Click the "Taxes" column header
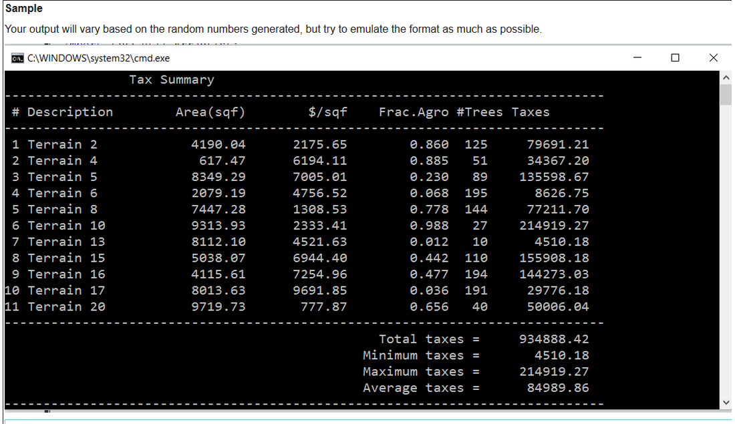The height and width of the screenshot is (424, 735). 530,112
